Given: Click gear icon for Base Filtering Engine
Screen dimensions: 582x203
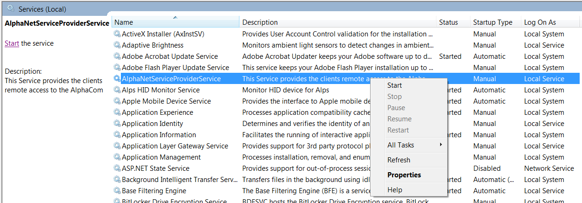Looking at the screenshot, I should coord(117,191).
